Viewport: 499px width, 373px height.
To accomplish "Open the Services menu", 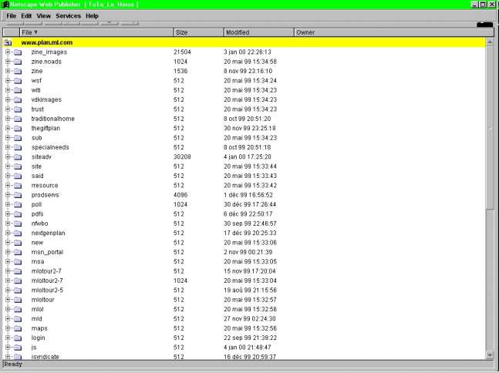I will click(x=68, y=16).
